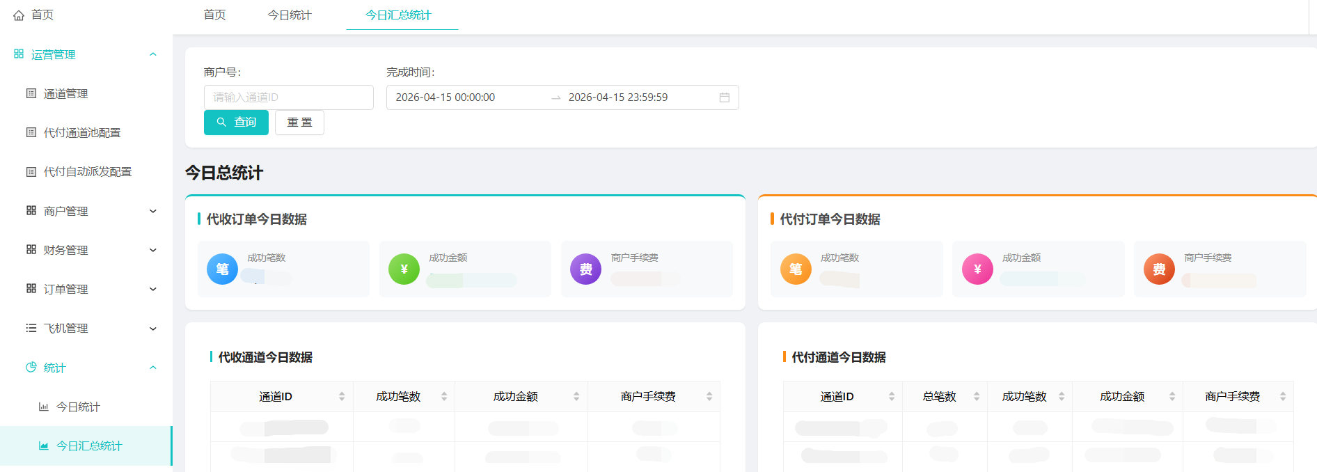Click the 今日汇总统计 area chart icon

point(44,446)
